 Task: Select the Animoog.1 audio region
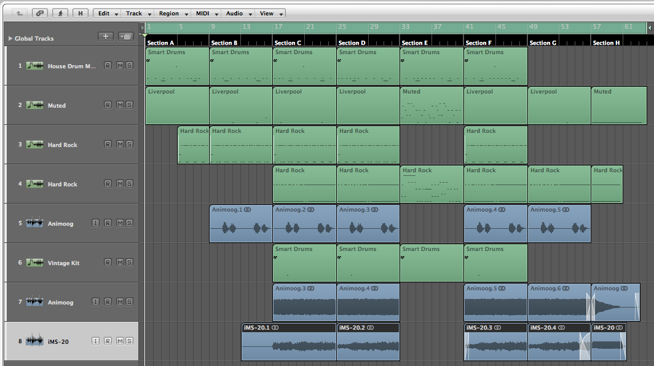click(x=241, y=224)
